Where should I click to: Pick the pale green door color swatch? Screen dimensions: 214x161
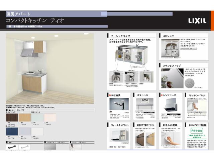(37, 117)
